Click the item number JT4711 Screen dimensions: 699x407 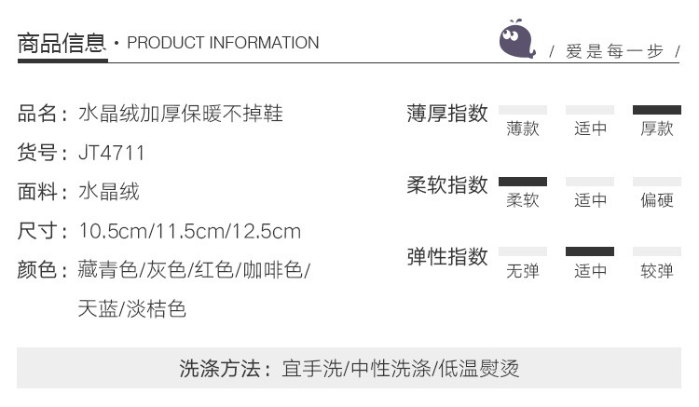pos(112,153)
